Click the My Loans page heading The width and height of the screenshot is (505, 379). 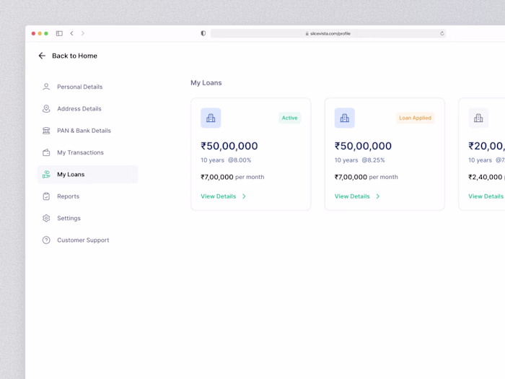(206, 83)
